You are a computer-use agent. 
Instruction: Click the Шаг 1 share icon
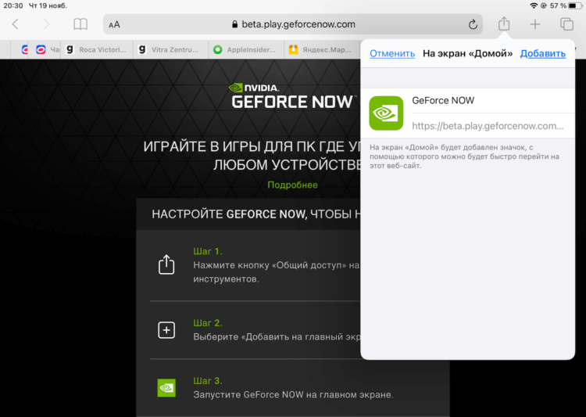166,264
